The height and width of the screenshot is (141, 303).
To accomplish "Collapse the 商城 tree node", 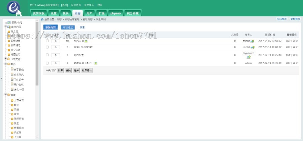I will tap(6, 94).
